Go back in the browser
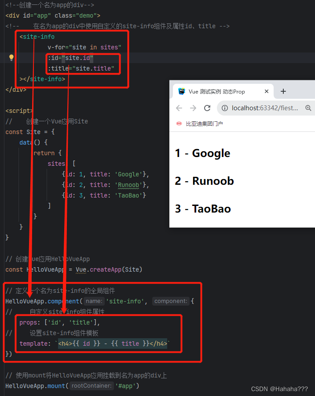The width and height of the screenshot is (315, 396). [x=179, y=108]
